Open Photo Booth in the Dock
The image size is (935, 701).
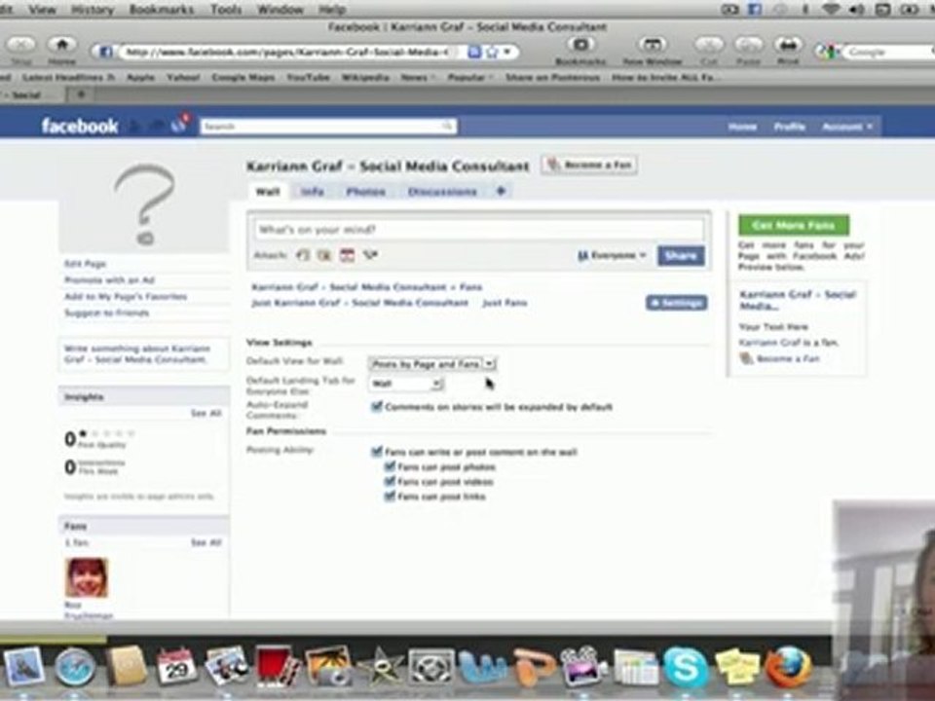pyautogui.click(x=278, y=666)
